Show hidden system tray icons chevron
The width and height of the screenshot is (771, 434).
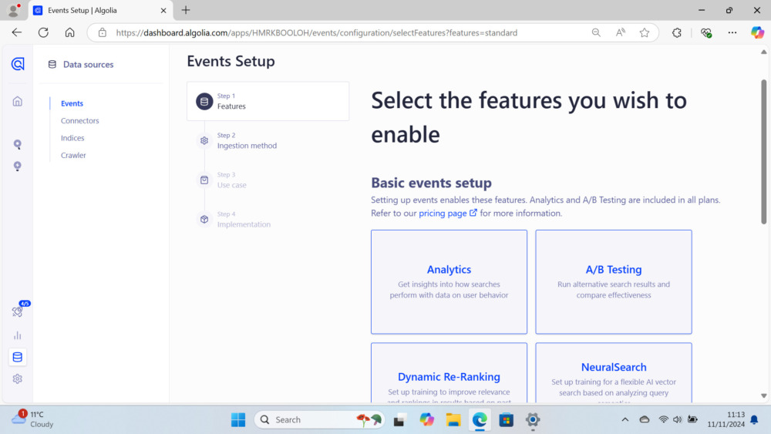click(x=625, y=419)
